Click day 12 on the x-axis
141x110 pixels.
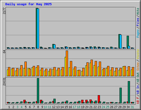[54, 107]
